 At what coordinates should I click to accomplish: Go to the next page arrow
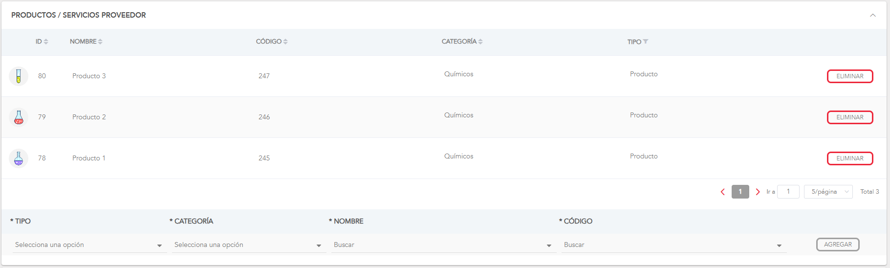tap(758, 192)
